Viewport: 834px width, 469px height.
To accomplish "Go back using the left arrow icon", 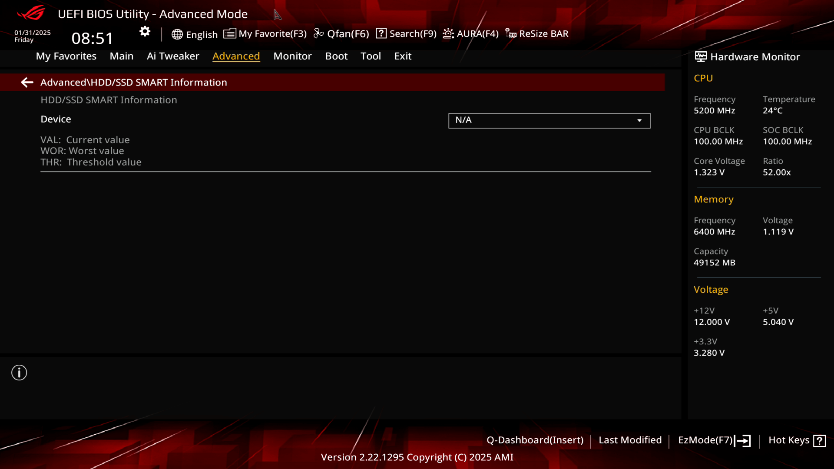I will (x=27, y=83).
